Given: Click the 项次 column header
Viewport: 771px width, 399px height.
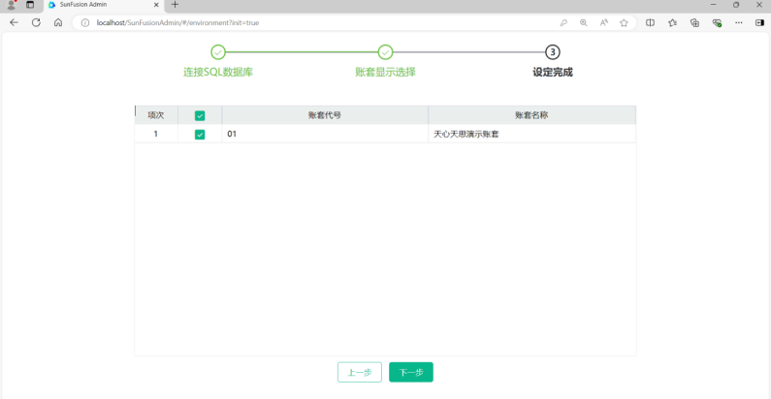Looking at the screenshot, I should [156, 115].
